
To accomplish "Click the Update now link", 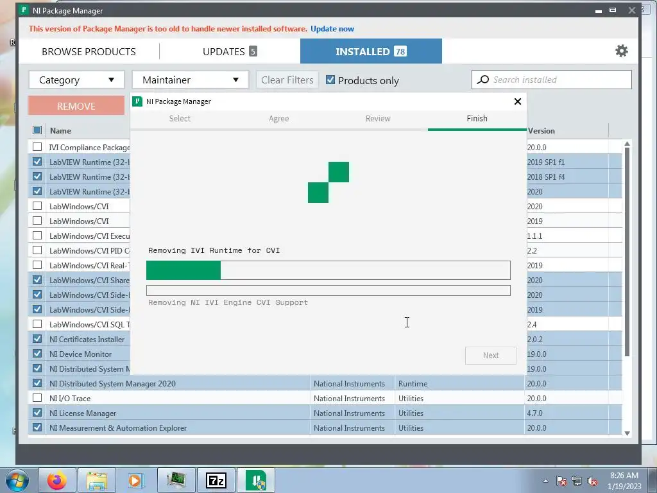I will coord(332,29).
